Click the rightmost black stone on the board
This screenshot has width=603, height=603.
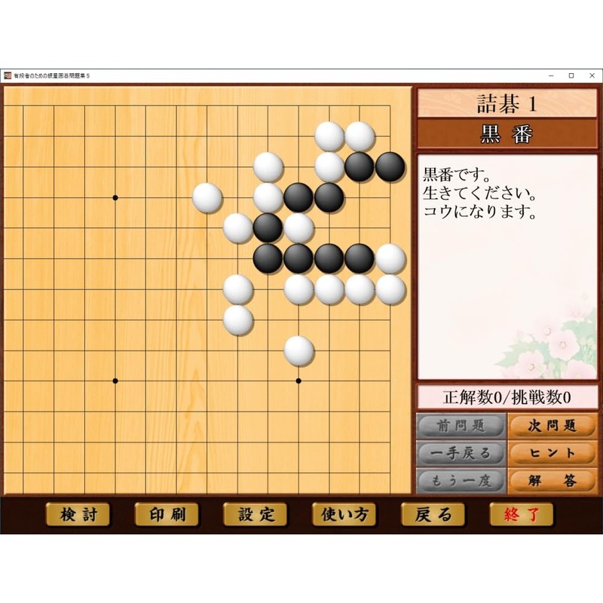[x=390, y=167]
